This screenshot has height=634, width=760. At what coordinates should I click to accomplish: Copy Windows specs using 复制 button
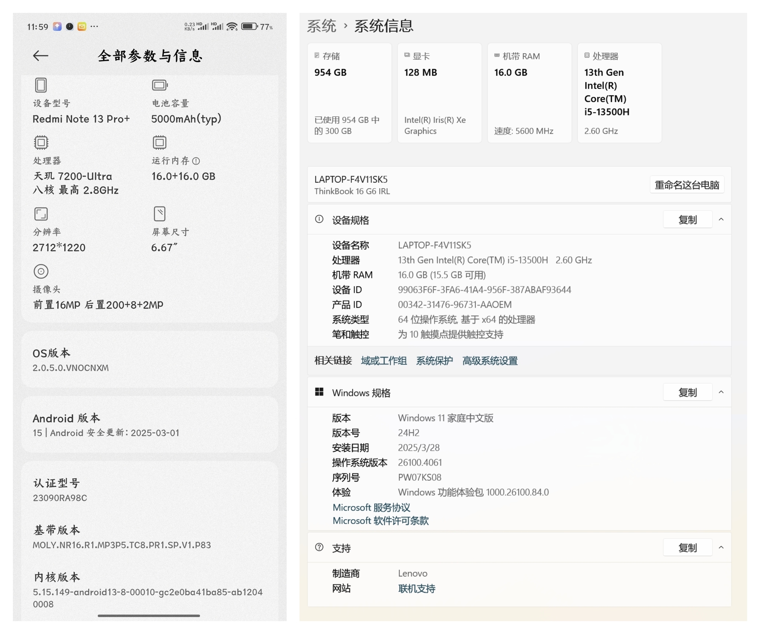687,393
